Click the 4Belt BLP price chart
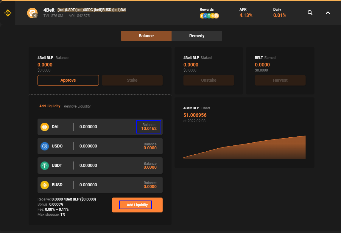This screenshot has width=341, height=233. (x=245, y=147)
